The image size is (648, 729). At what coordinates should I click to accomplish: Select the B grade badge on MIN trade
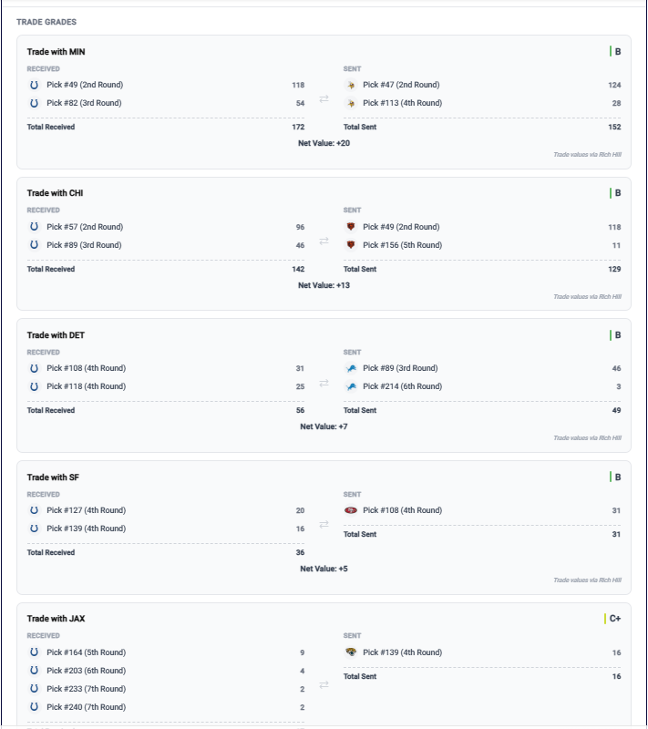point(615,52)
